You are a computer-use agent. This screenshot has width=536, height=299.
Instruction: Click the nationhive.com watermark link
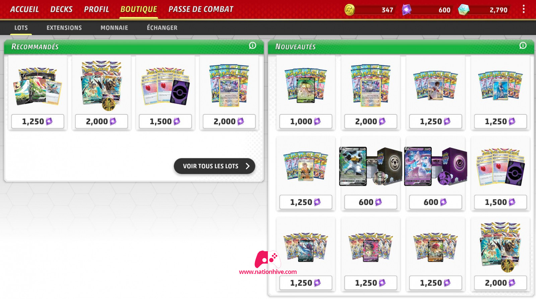[268, 272]
